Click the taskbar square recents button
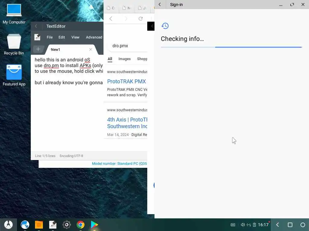Screen dimensions: 309x231 pyautogui.click(x=290, y=225)
